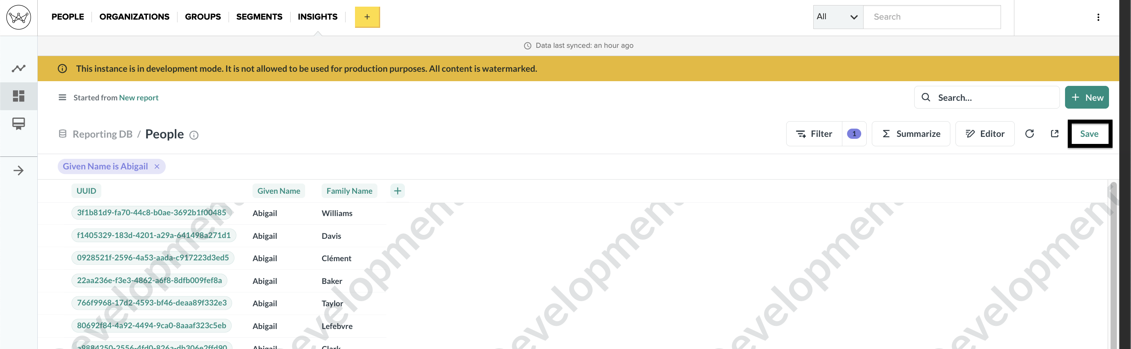The width and height of the screenshot is (1131, 349).
Task: Go to the SEGMENTS tab
Action: pyautogui.click(x=259, y=16)
